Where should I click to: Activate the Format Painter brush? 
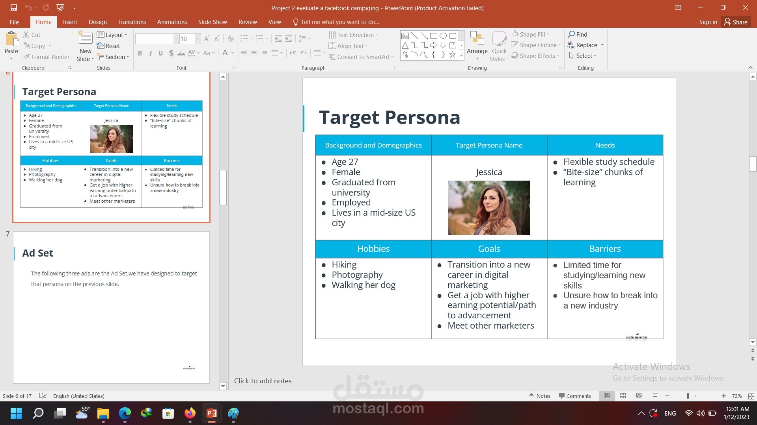click(x=46, y=57)
